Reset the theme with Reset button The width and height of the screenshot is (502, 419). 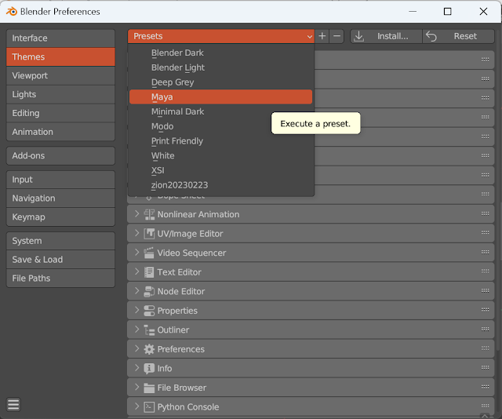(x=458, y=36)
